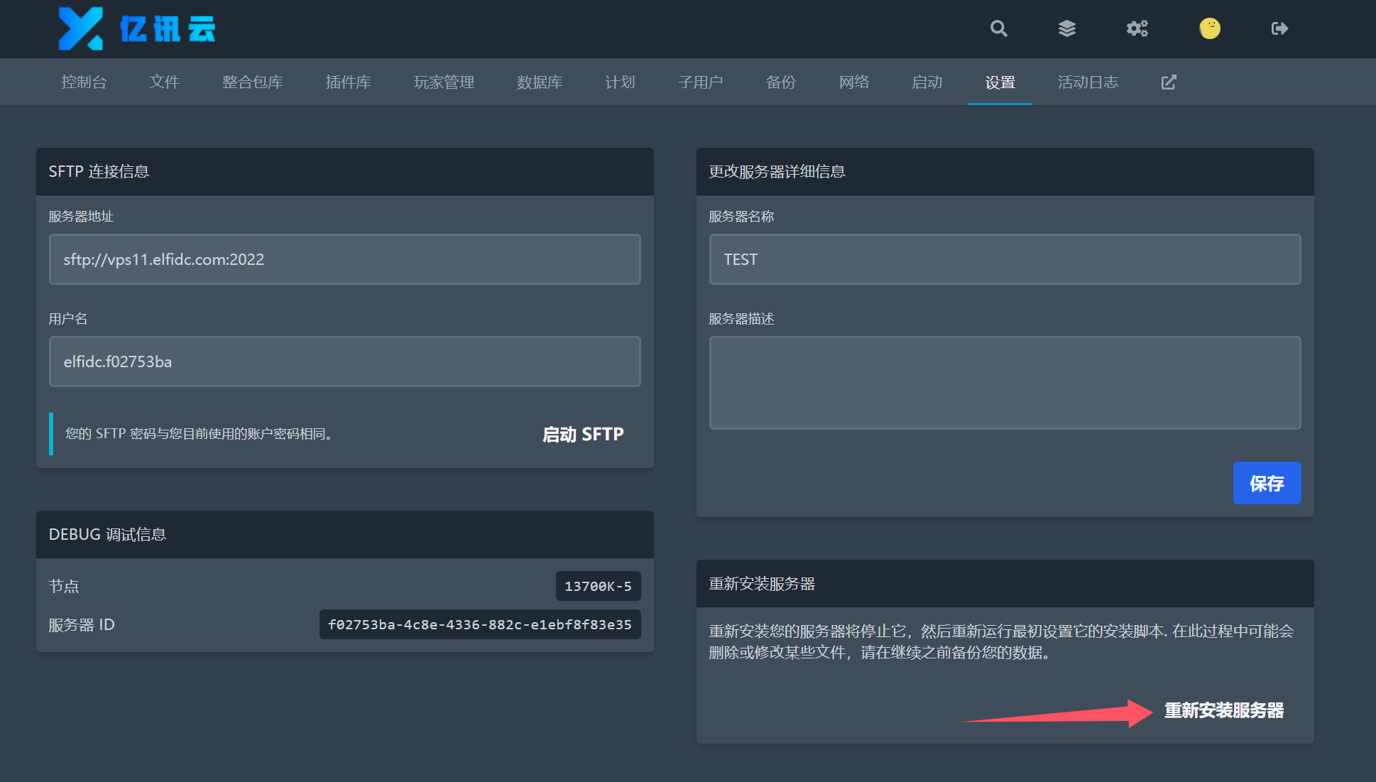Screen dimensions: 1376x782
Task: Open the server list layers icon
Action: pyautogui.click(x=1066, y=28)
